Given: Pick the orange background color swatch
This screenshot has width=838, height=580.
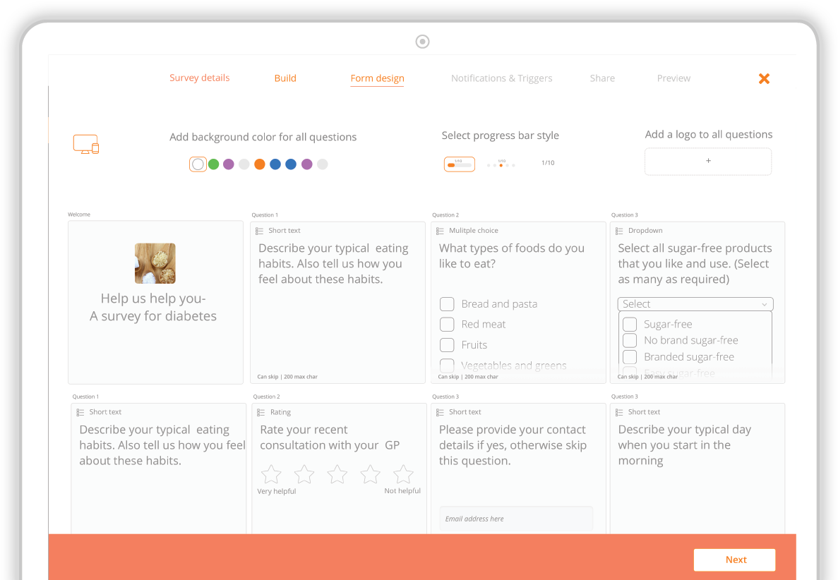Looking at the screenshot, I should click(x=260, y=164).
